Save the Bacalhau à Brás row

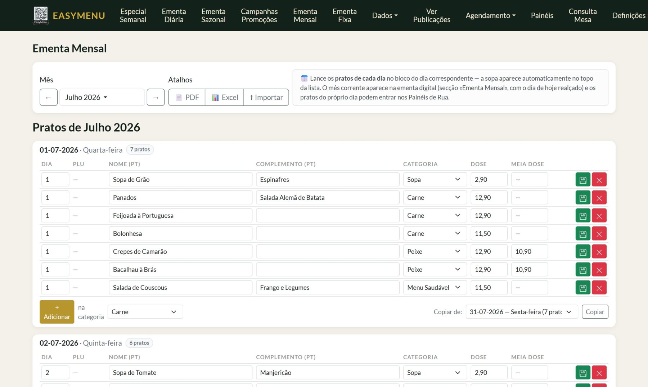[x=583, y=270]
